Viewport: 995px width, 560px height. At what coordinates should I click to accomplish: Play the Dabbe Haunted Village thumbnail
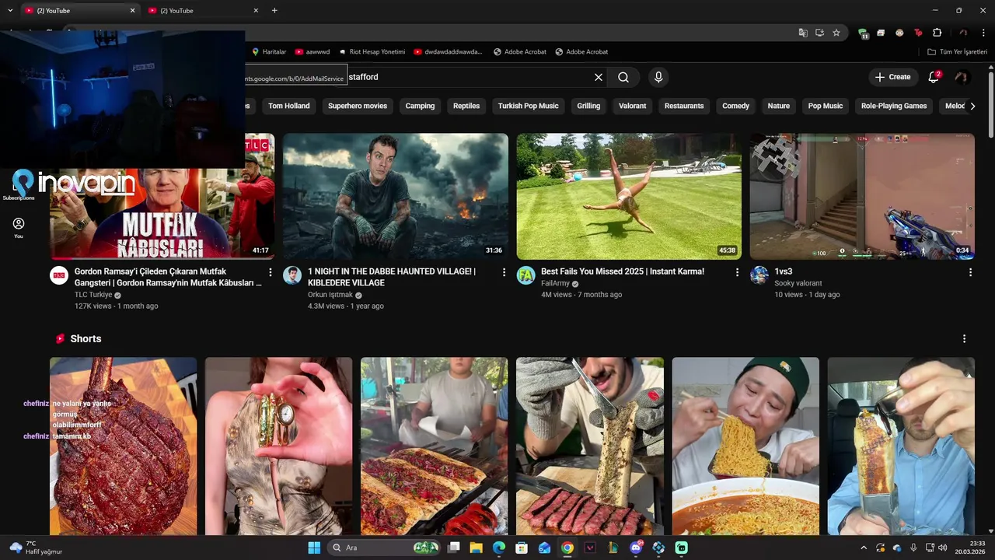click(396, 196)
